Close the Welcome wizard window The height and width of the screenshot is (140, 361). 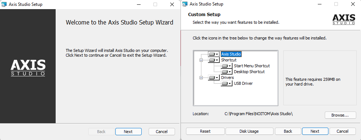tap(172, 4)
